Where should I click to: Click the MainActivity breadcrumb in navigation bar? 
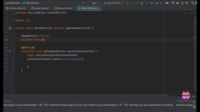point(31,3)
